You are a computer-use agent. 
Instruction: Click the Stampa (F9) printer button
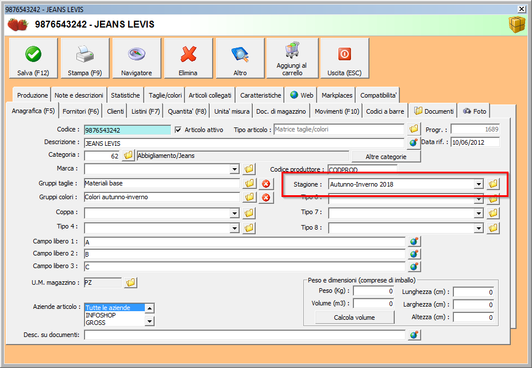pos(85,59)
